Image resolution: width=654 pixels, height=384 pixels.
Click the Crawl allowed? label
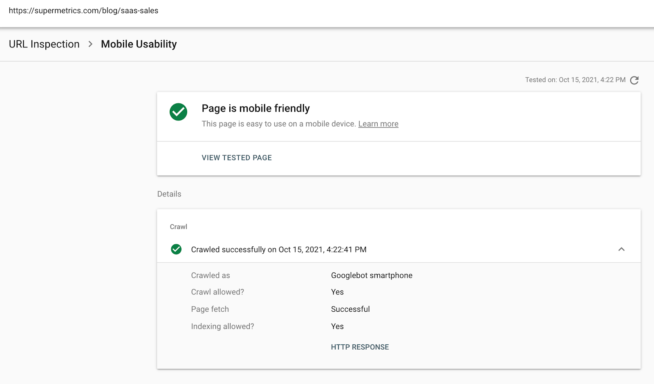217,292
